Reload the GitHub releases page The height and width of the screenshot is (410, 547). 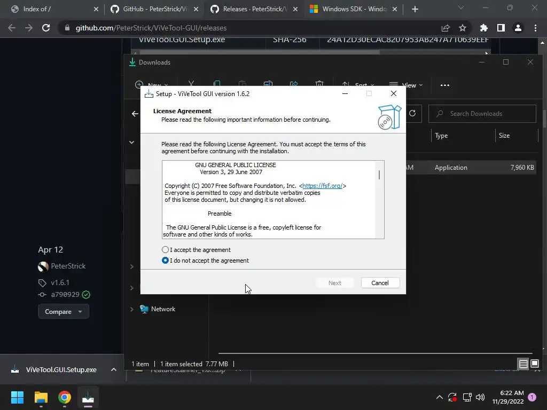point(46,28)
